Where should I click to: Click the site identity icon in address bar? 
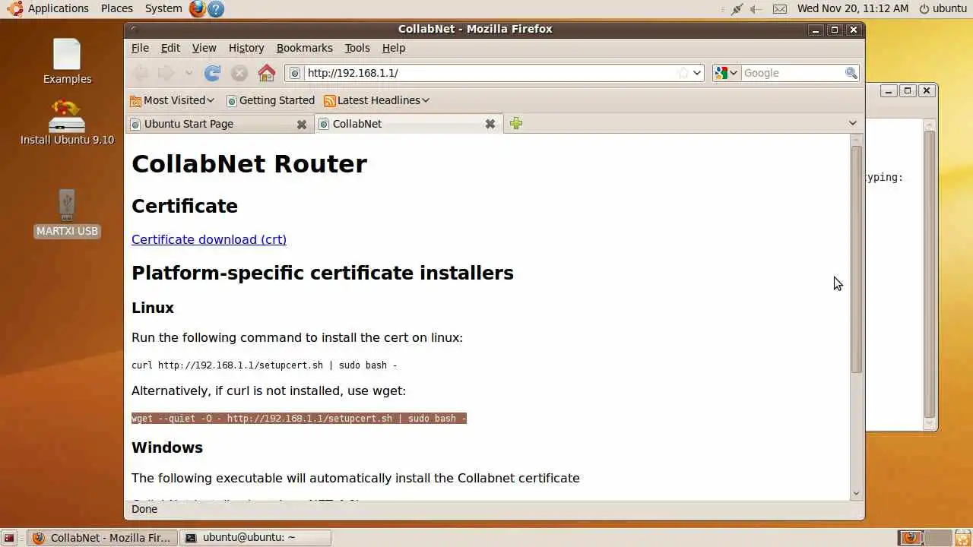296,73
